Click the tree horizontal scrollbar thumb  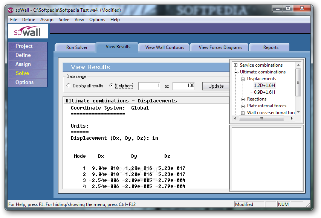[x=261, y=118]
